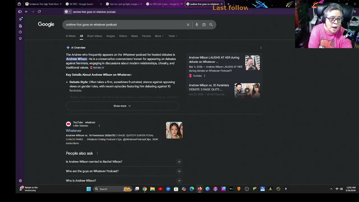Viewport: 359px width, 202px height.
Task: Go to Google homepage via logo
Action: 46,24
